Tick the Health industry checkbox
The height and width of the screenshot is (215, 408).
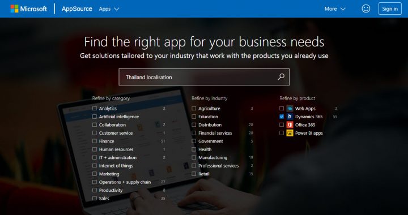(x=194, y=149)
